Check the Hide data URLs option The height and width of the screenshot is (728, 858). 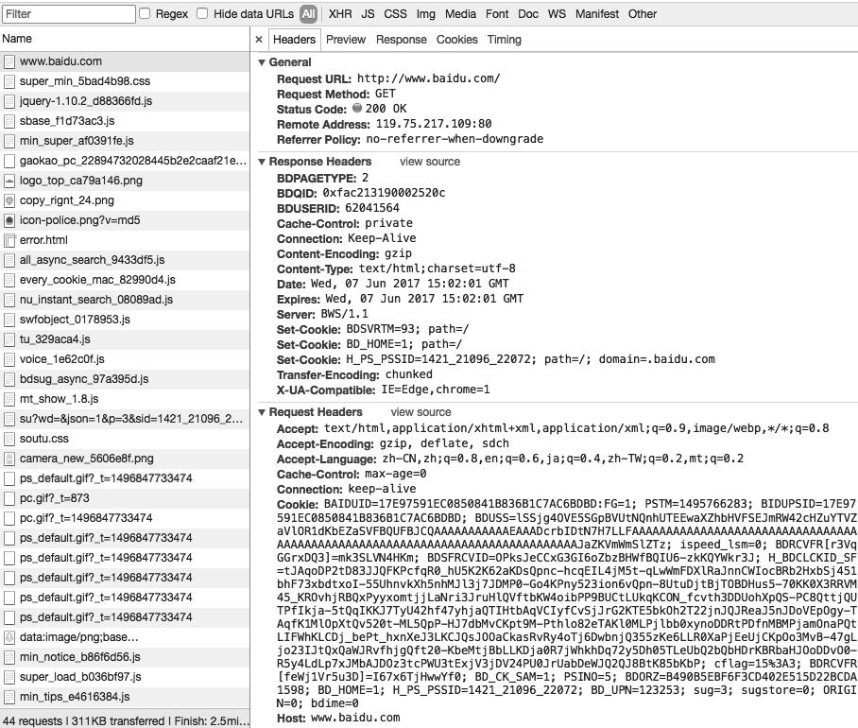click(201, 14)
